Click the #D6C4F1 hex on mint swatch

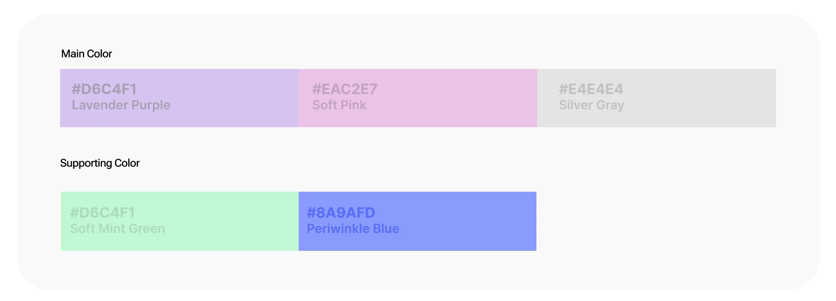click(x=103, y=213)
